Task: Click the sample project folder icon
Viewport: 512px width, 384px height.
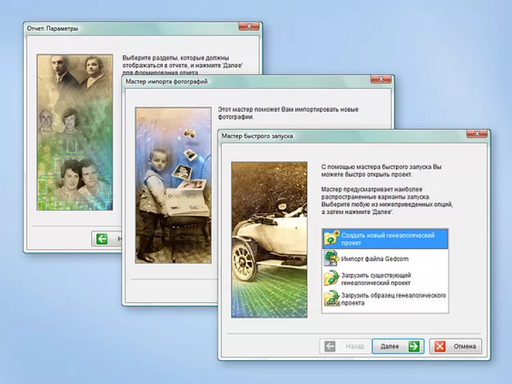Action: [x=331, y=299]
